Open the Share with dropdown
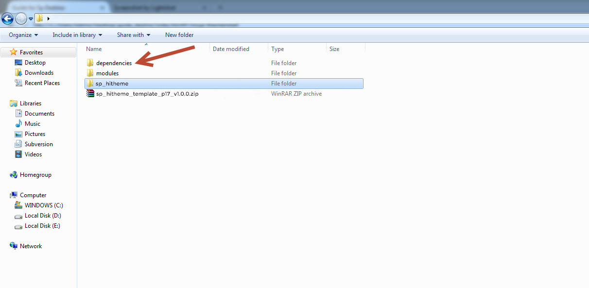The height and width of the screenshot is (288, 589). (134, 35)
